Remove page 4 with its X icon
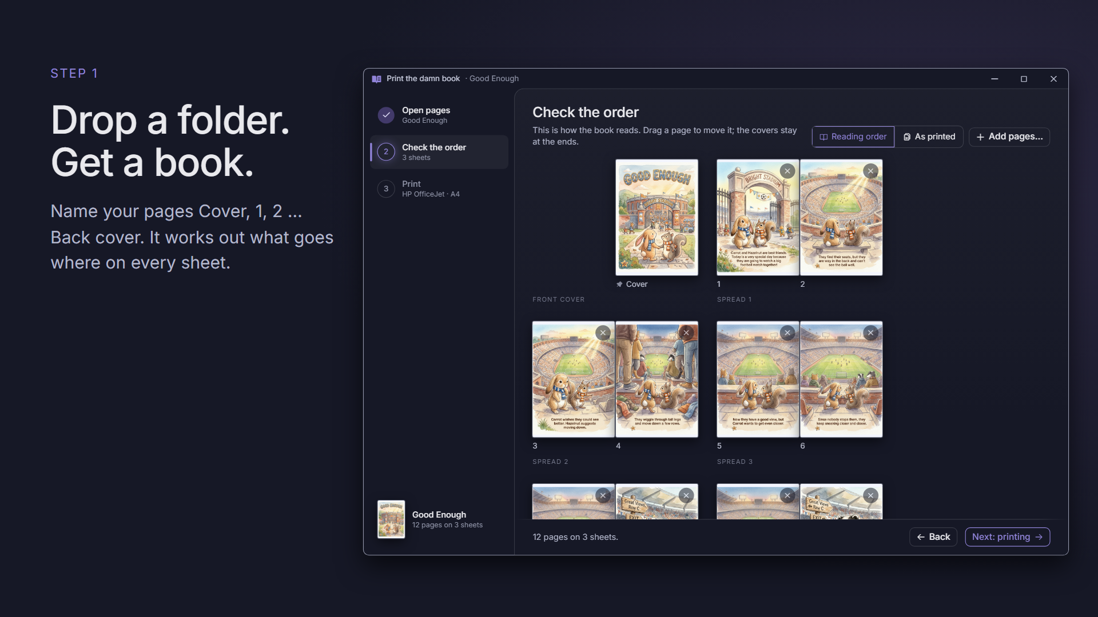 point(686,333)
